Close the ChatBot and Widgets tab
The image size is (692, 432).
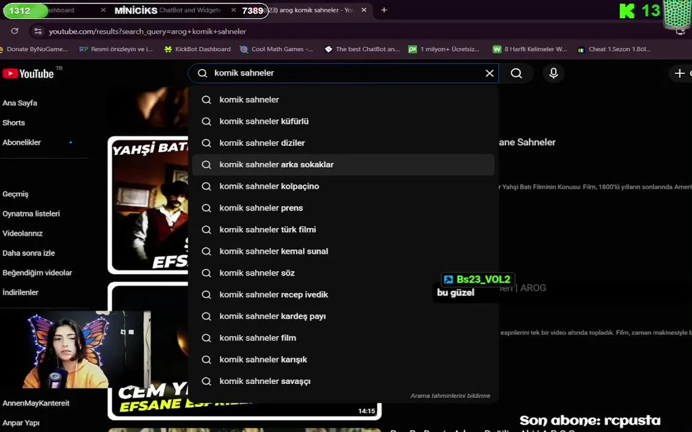pyautogui.click(x=233, y=10)
